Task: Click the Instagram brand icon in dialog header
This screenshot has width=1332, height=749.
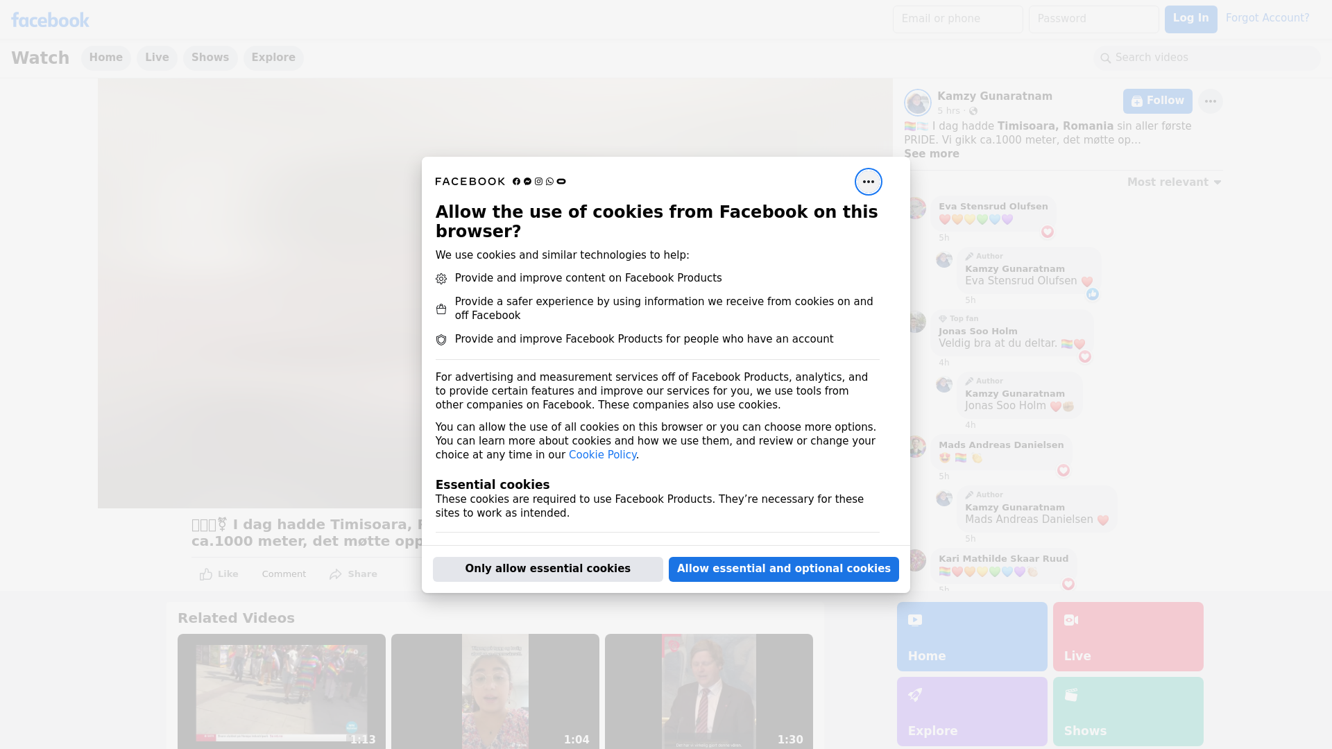Action: 538,182
